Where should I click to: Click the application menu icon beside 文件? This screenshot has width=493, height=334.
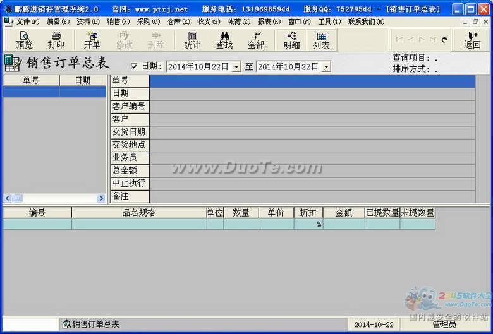pyautogui.click(x=8, y=21)
